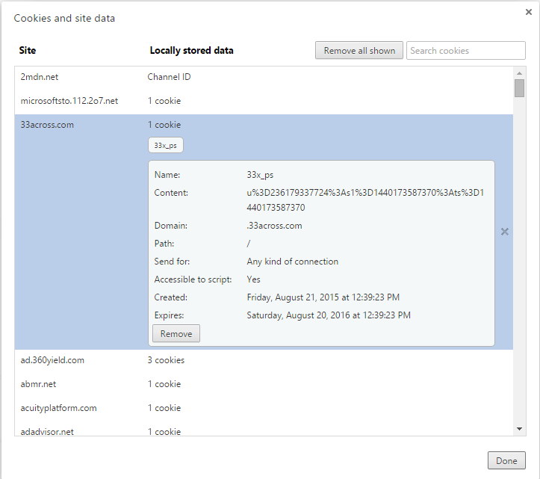Click the Accessible to script Yes value
The image size is (540, 479).
(253, 279)
